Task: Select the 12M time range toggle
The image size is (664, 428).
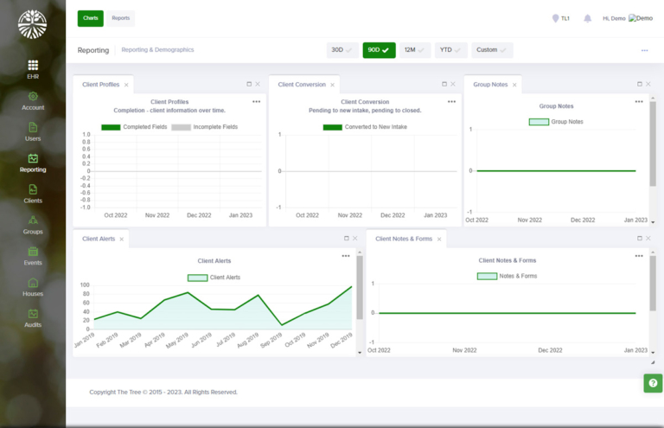Action: coord(415,50)
